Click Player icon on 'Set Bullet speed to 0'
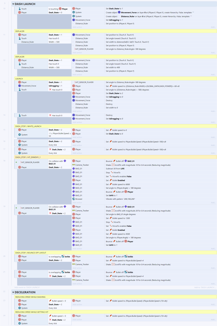The height and width of the screenshot is (326, 217). [74, 130]
